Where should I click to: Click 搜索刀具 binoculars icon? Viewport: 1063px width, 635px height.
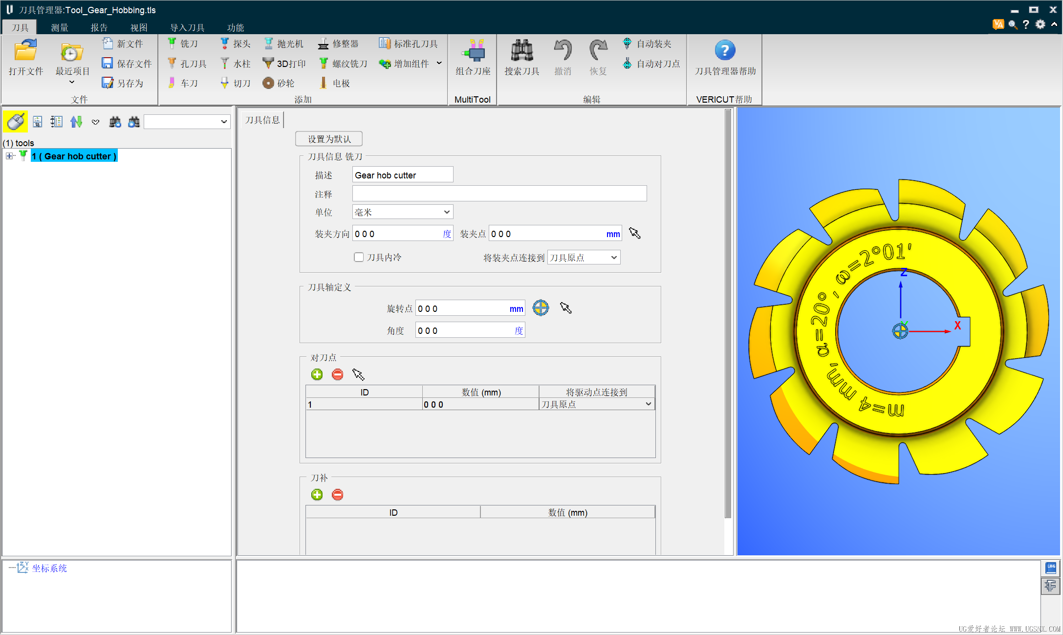point(521,50)
